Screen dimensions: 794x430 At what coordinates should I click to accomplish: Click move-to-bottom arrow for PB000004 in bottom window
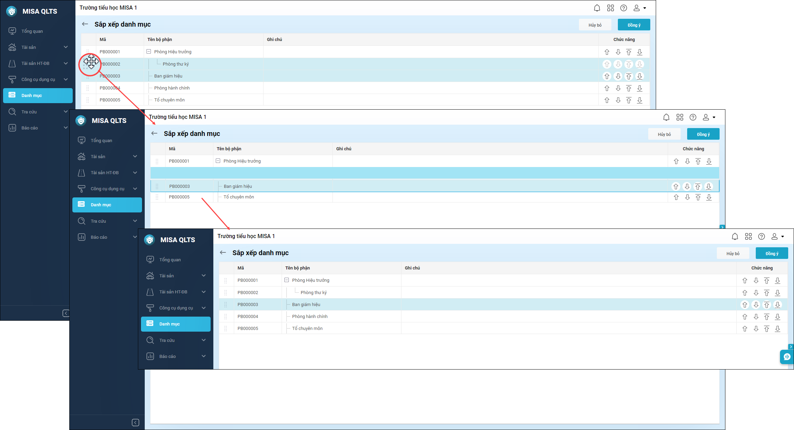click(778, 317)
